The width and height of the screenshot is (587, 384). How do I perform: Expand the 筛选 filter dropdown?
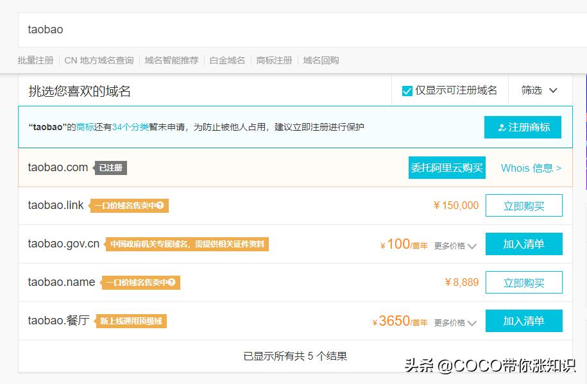point(539,90)
